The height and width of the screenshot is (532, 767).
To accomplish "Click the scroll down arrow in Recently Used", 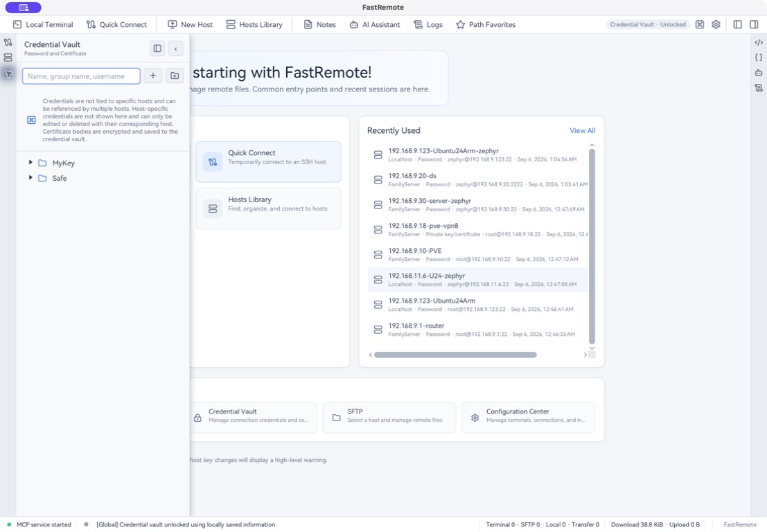I will [592, 348].
